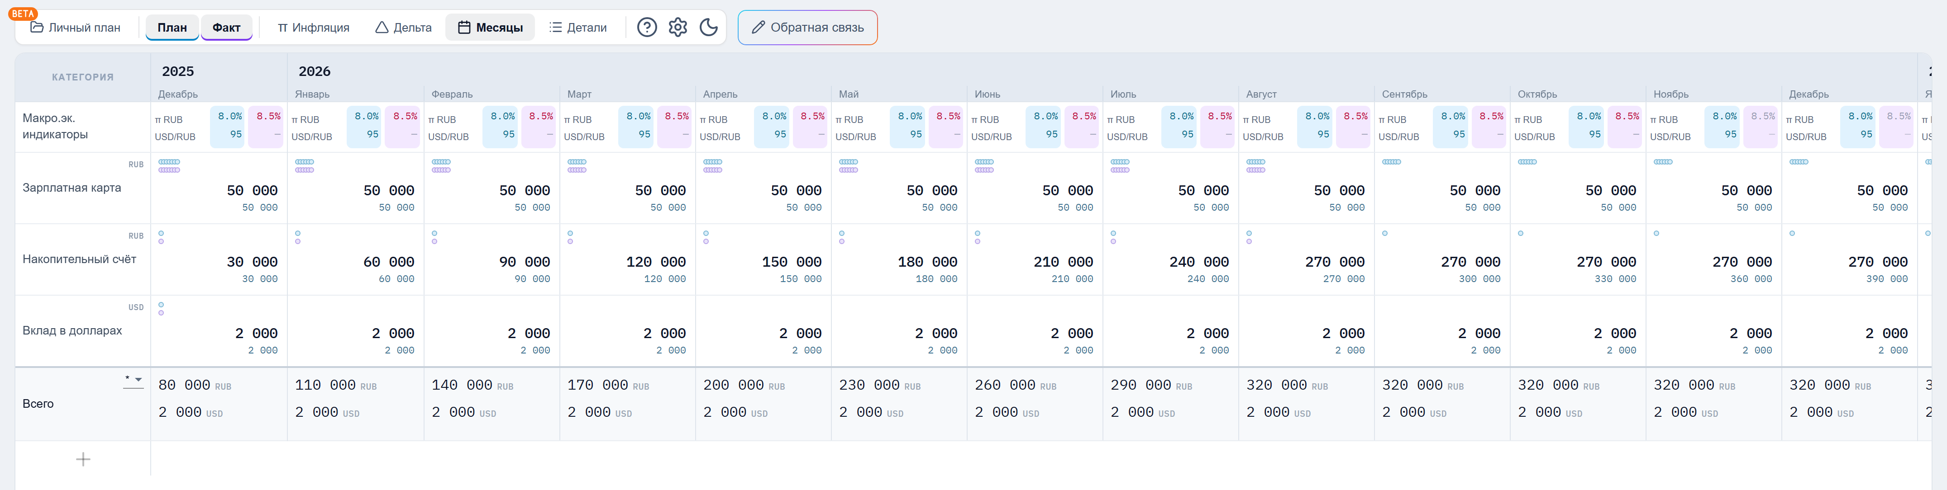Select the Детали tab
1947x490 pixels.
pyautogui.click(x=578, y=27)
